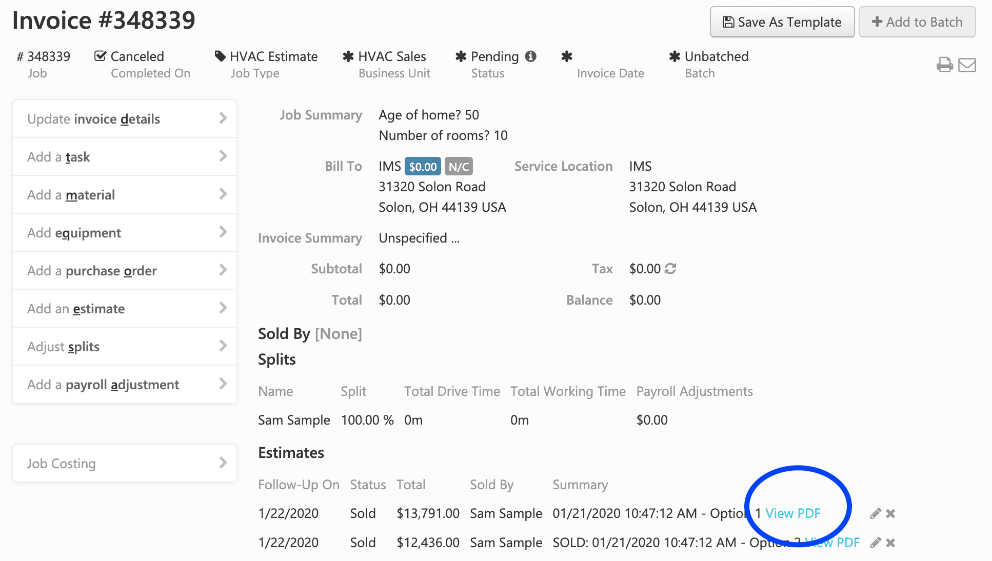Remove the $12,436.00 estimate with X icon
The height and width of the screenshot is (561, 992).
point(890,543)
